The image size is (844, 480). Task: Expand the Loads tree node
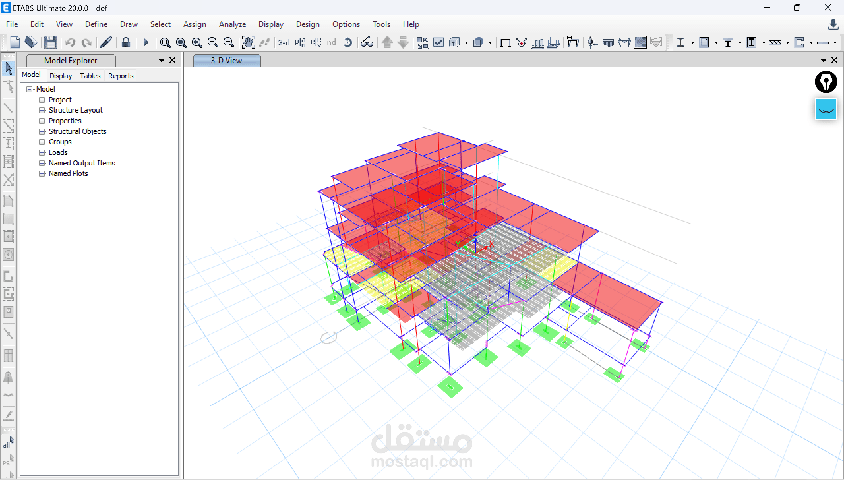[42, 153]
